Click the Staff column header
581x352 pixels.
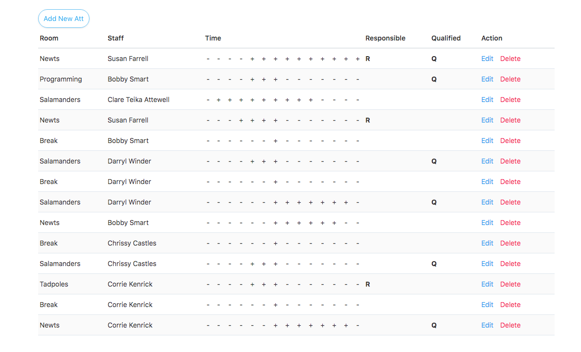click(x=115, y=38)
